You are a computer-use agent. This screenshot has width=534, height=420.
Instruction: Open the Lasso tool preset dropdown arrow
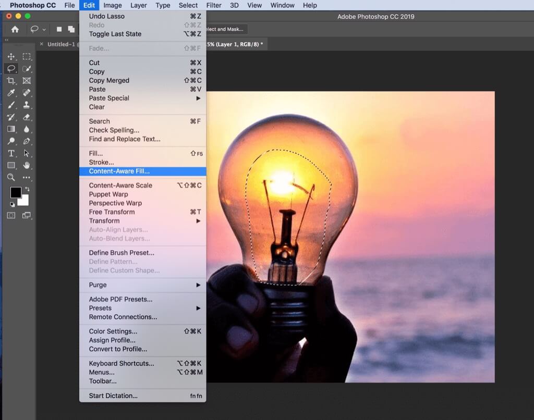click(x=44, y=30)
